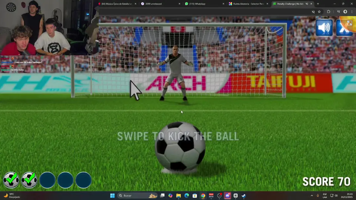
Task: Click the goalkeeper in the goal
Action: point(175,73)
